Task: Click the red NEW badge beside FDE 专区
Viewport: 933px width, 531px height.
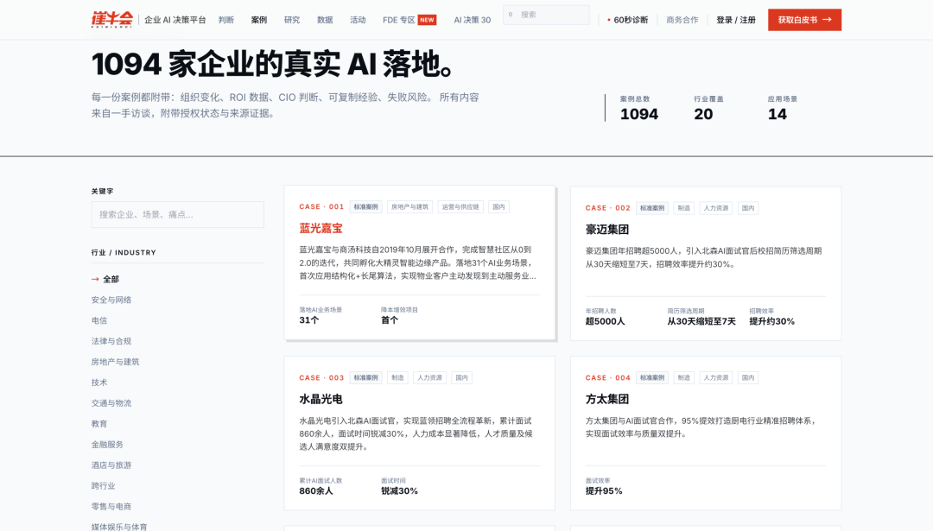Action: [428, 20]
